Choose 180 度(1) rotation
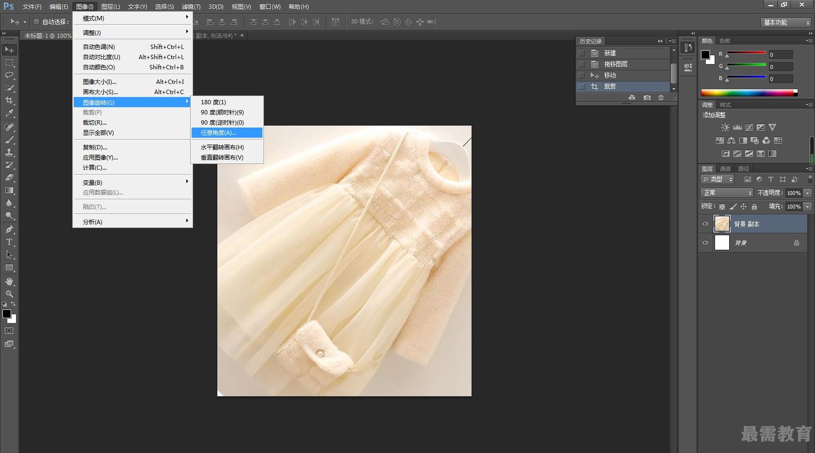Screen dimensions: 815x453 pyautogui.click(x=227, y=102)
